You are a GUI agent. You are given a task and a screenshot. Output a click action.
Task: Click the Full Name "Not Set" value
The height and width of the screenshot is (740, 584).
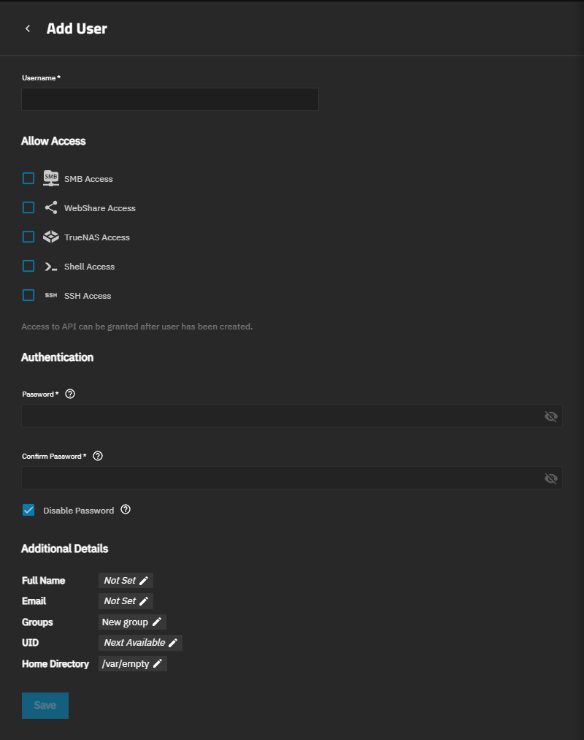[120, 581]
